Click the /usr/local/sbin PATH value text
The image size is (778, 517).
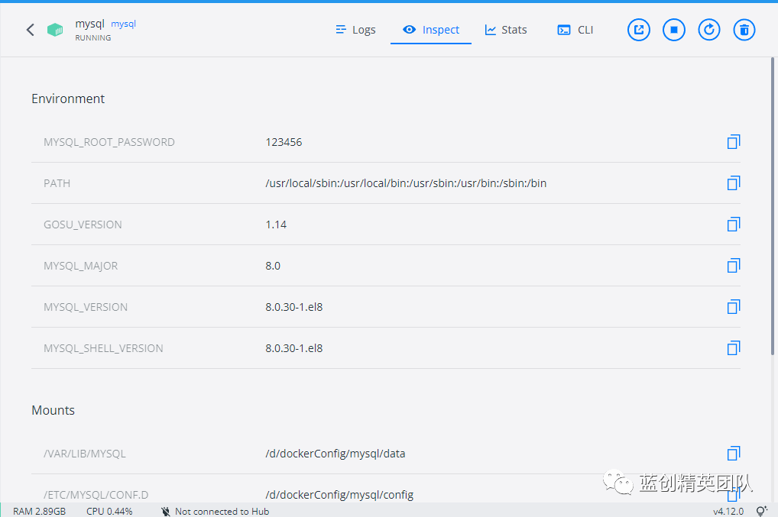406,183
